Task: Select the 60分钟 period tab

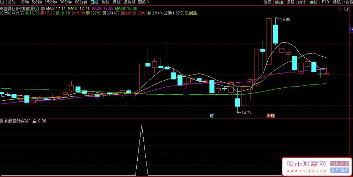Action: click(81, 2)
